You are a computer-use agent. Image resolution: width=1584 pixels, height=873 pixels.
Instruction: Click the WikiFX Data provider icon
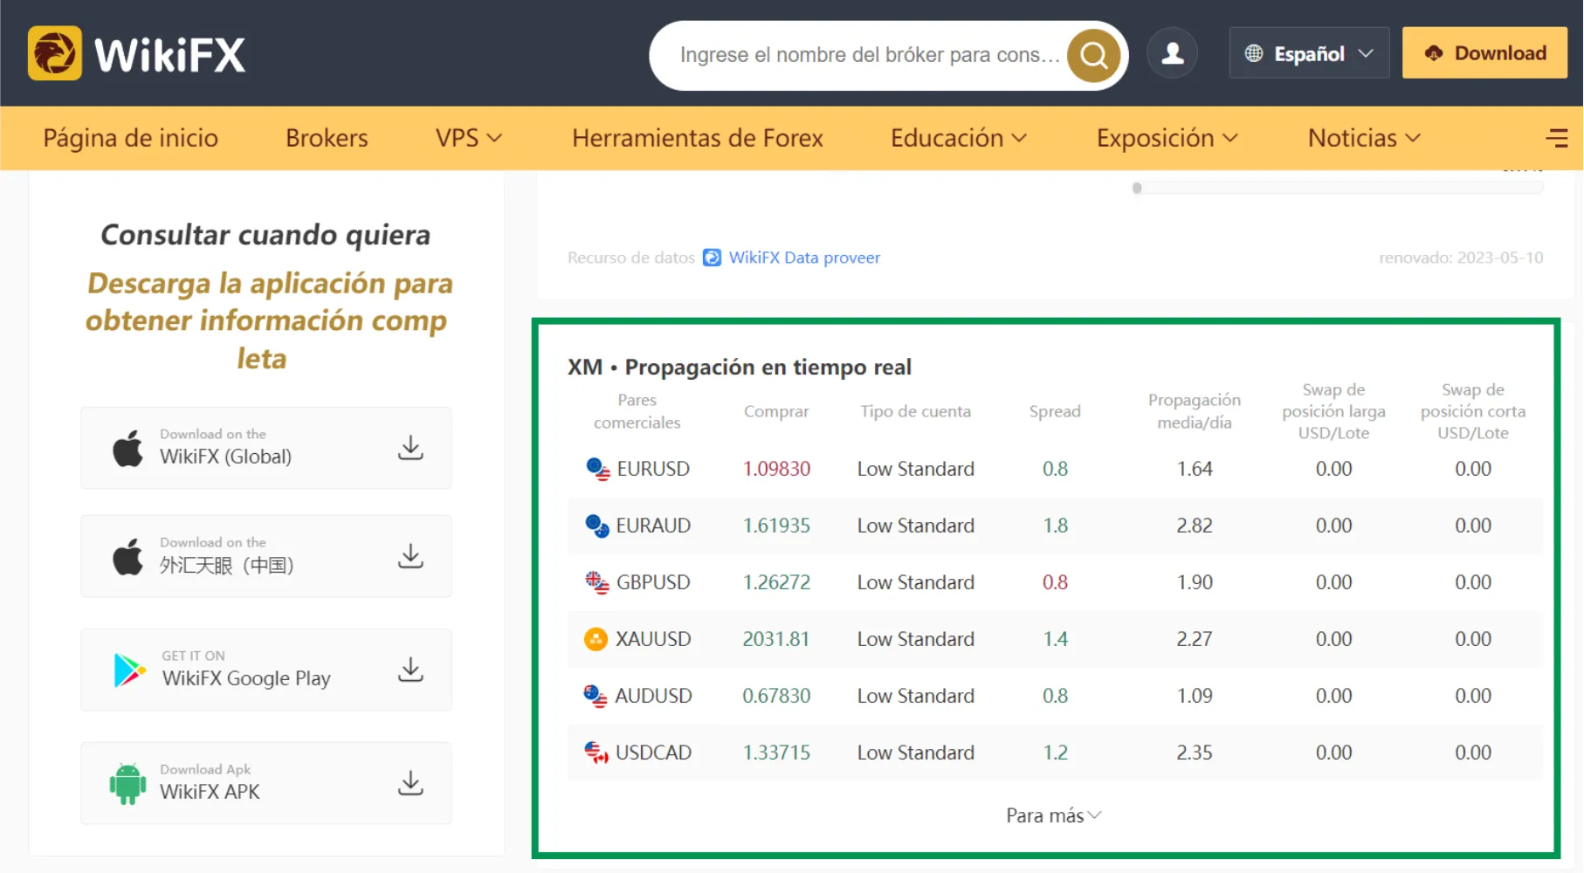[713, 258]
